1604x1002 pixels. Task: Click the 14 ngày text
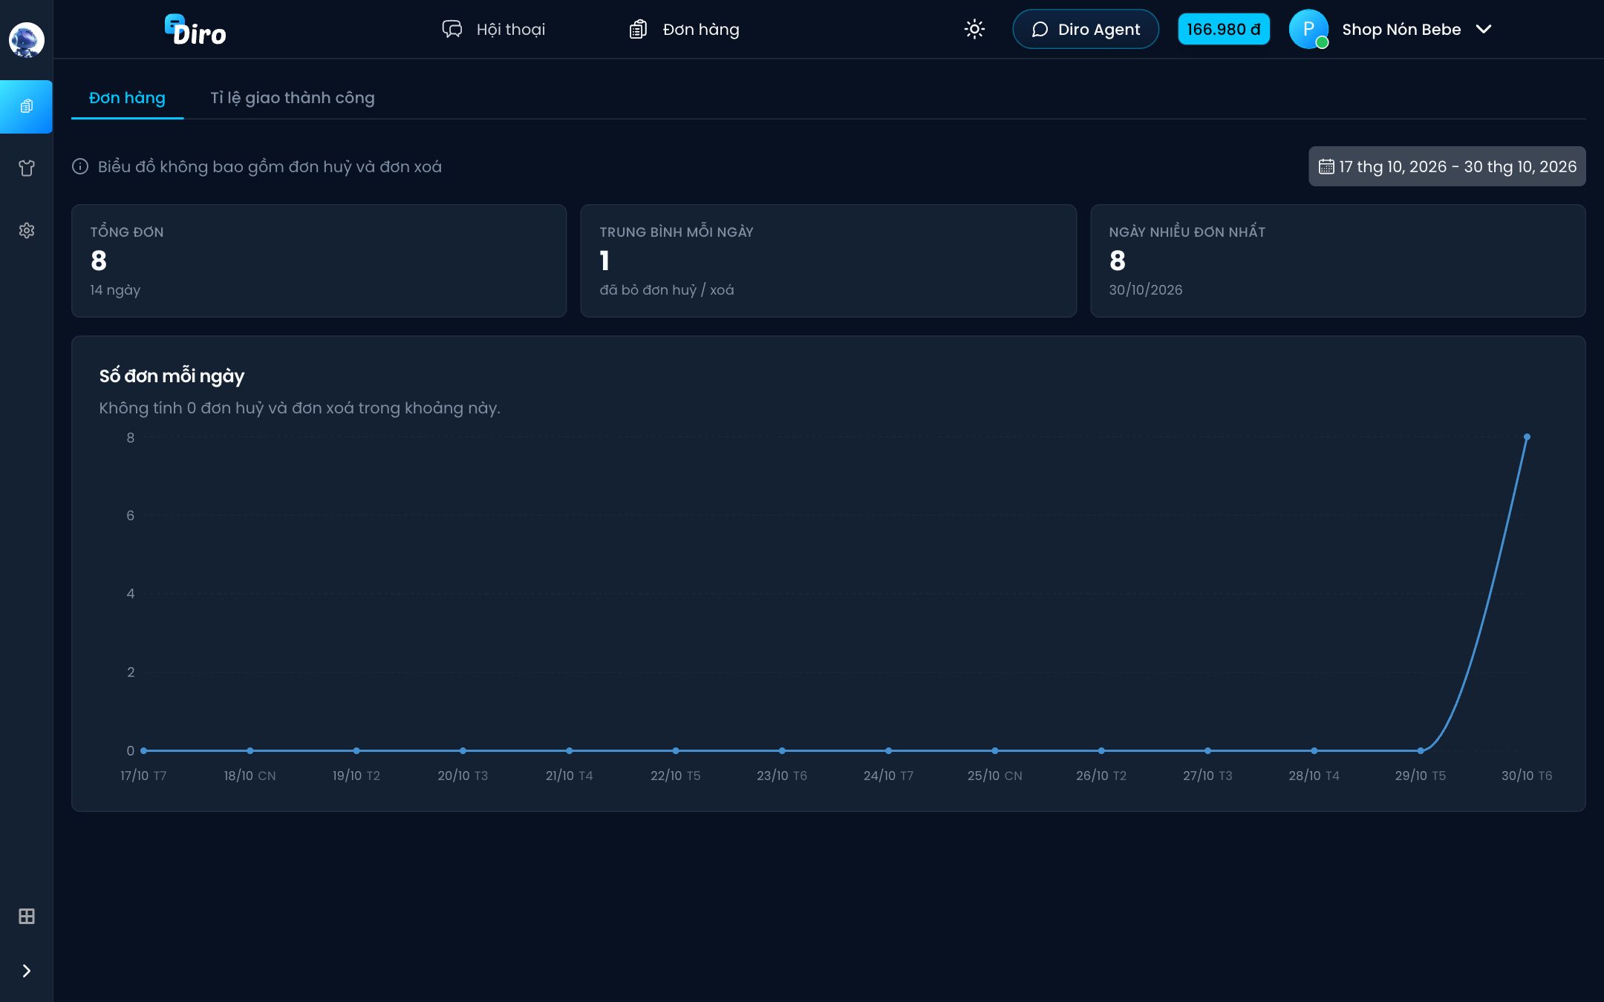(x=115, y=290)
